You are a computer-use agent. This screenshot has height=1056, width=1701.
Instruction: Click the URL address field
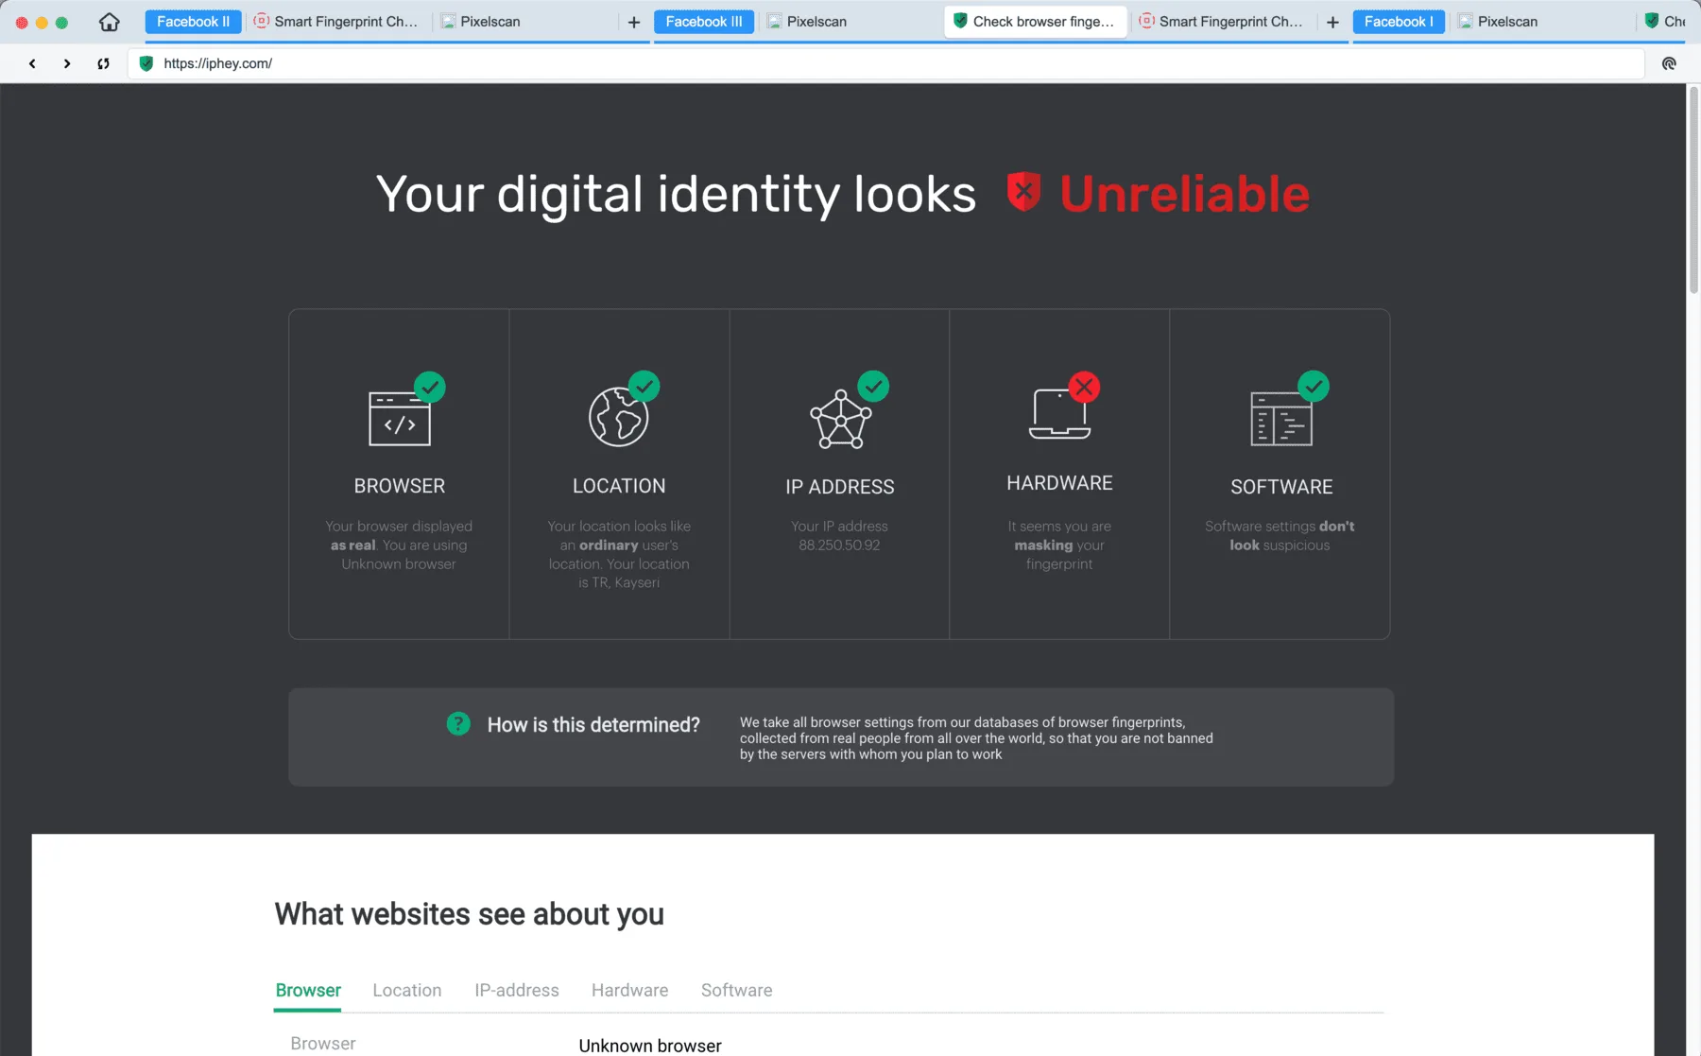click(886, 63)
